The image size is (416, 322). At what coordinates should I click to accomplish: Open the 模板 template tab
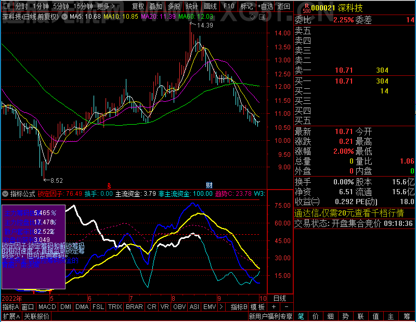257,307
